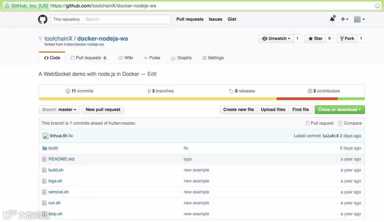Click the contributors people icon
The width and height of the screenshot is (384, 222).
pos(310,91)
